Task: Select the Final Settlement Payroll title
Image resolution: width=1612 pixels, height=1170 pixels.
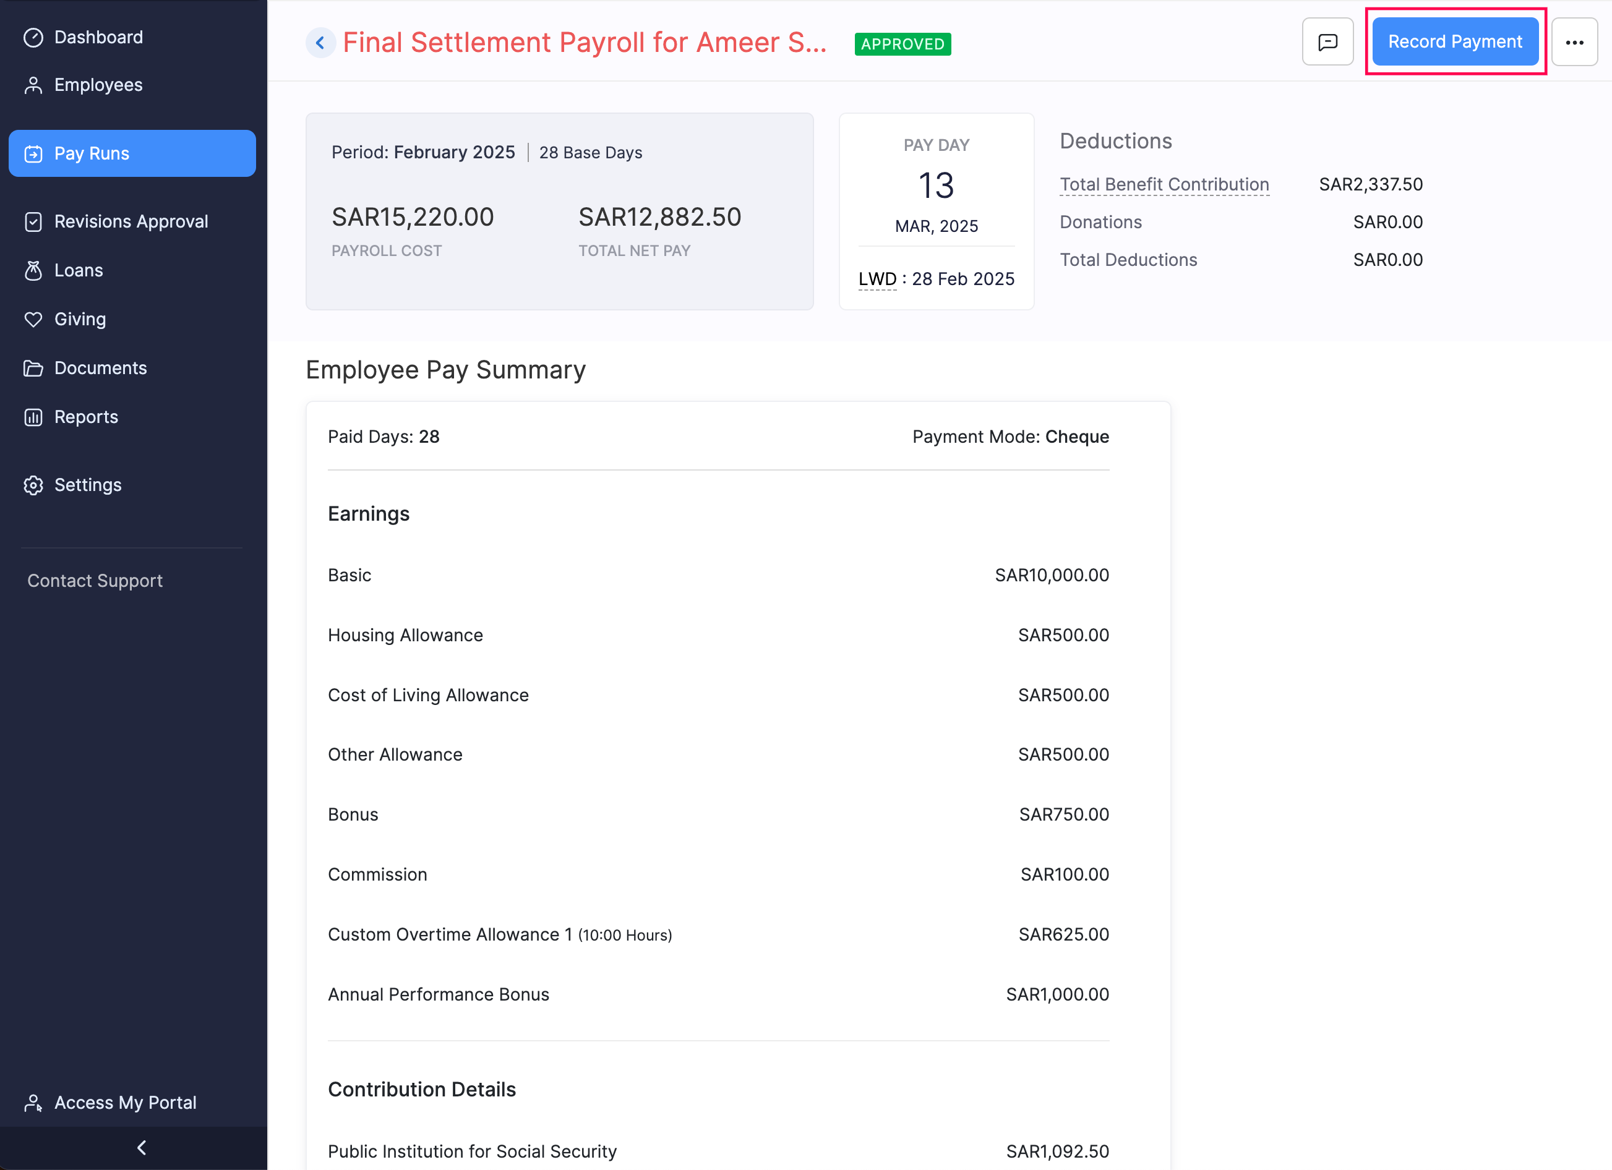Action: point(585,43)
